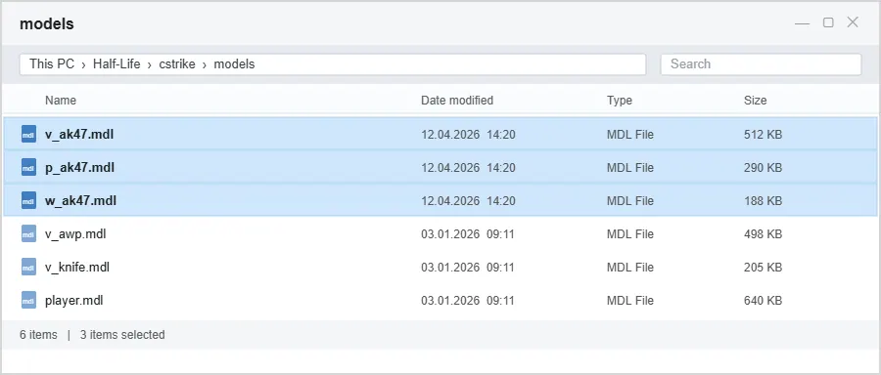Select the v_awp.mdl file name

[x=75, y=233]
